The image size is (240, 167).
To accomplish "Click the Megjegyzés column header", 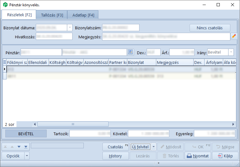I will (174, 62).
